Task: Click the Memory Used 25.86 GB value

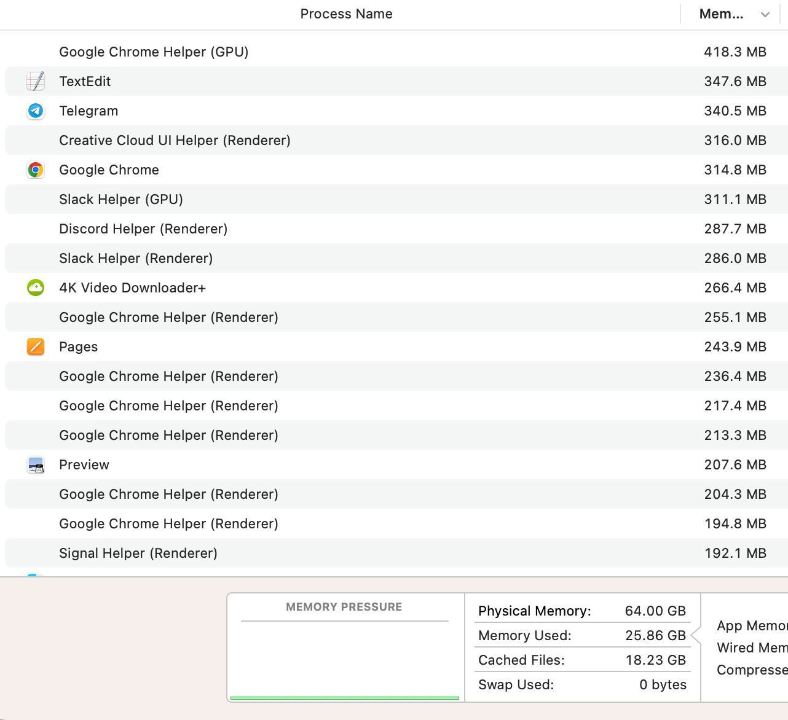Action: 655,635
